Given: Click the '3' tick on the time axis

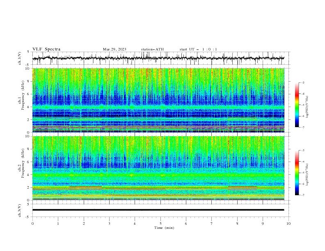Looking at the screenshot, I should (x=109, y=224).
